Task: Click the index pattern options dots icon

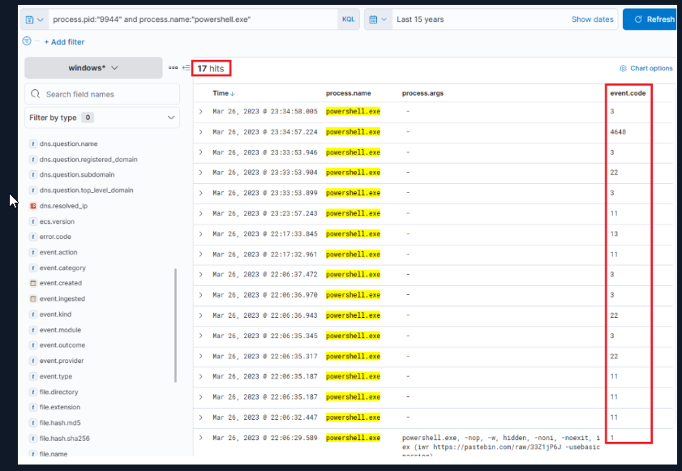Action: pos(173,68)
